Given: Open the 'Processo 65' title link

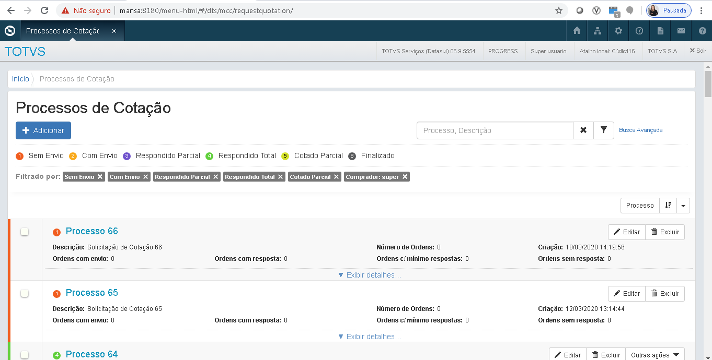Looking at the screenshot, I should pyautogui.click(x=92, y=293).
